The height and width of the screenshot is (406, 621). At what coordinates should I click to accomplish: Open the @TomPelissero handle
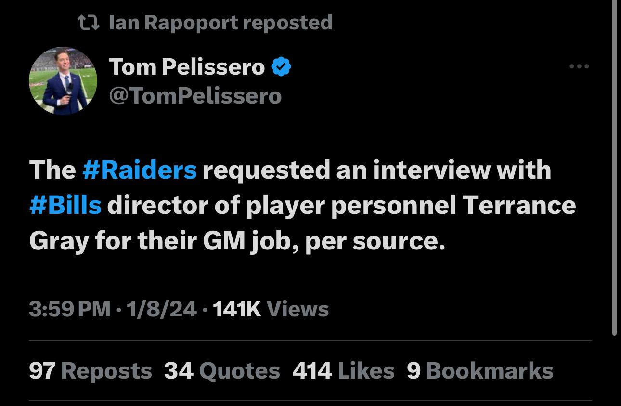[195, 95]
